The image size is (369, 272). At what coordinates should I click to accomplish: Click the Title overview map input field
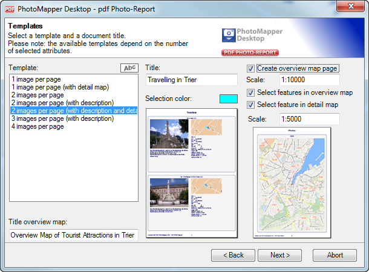tap(73, 235)
